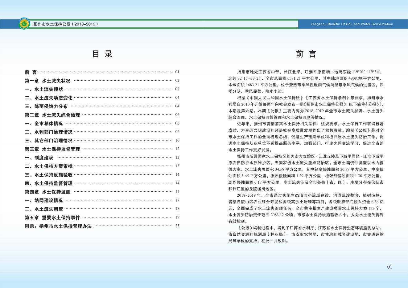This screenshot has width=408, height=288.
Task: Select contents entry 四、水土保持监督管理
Action: 102,183
